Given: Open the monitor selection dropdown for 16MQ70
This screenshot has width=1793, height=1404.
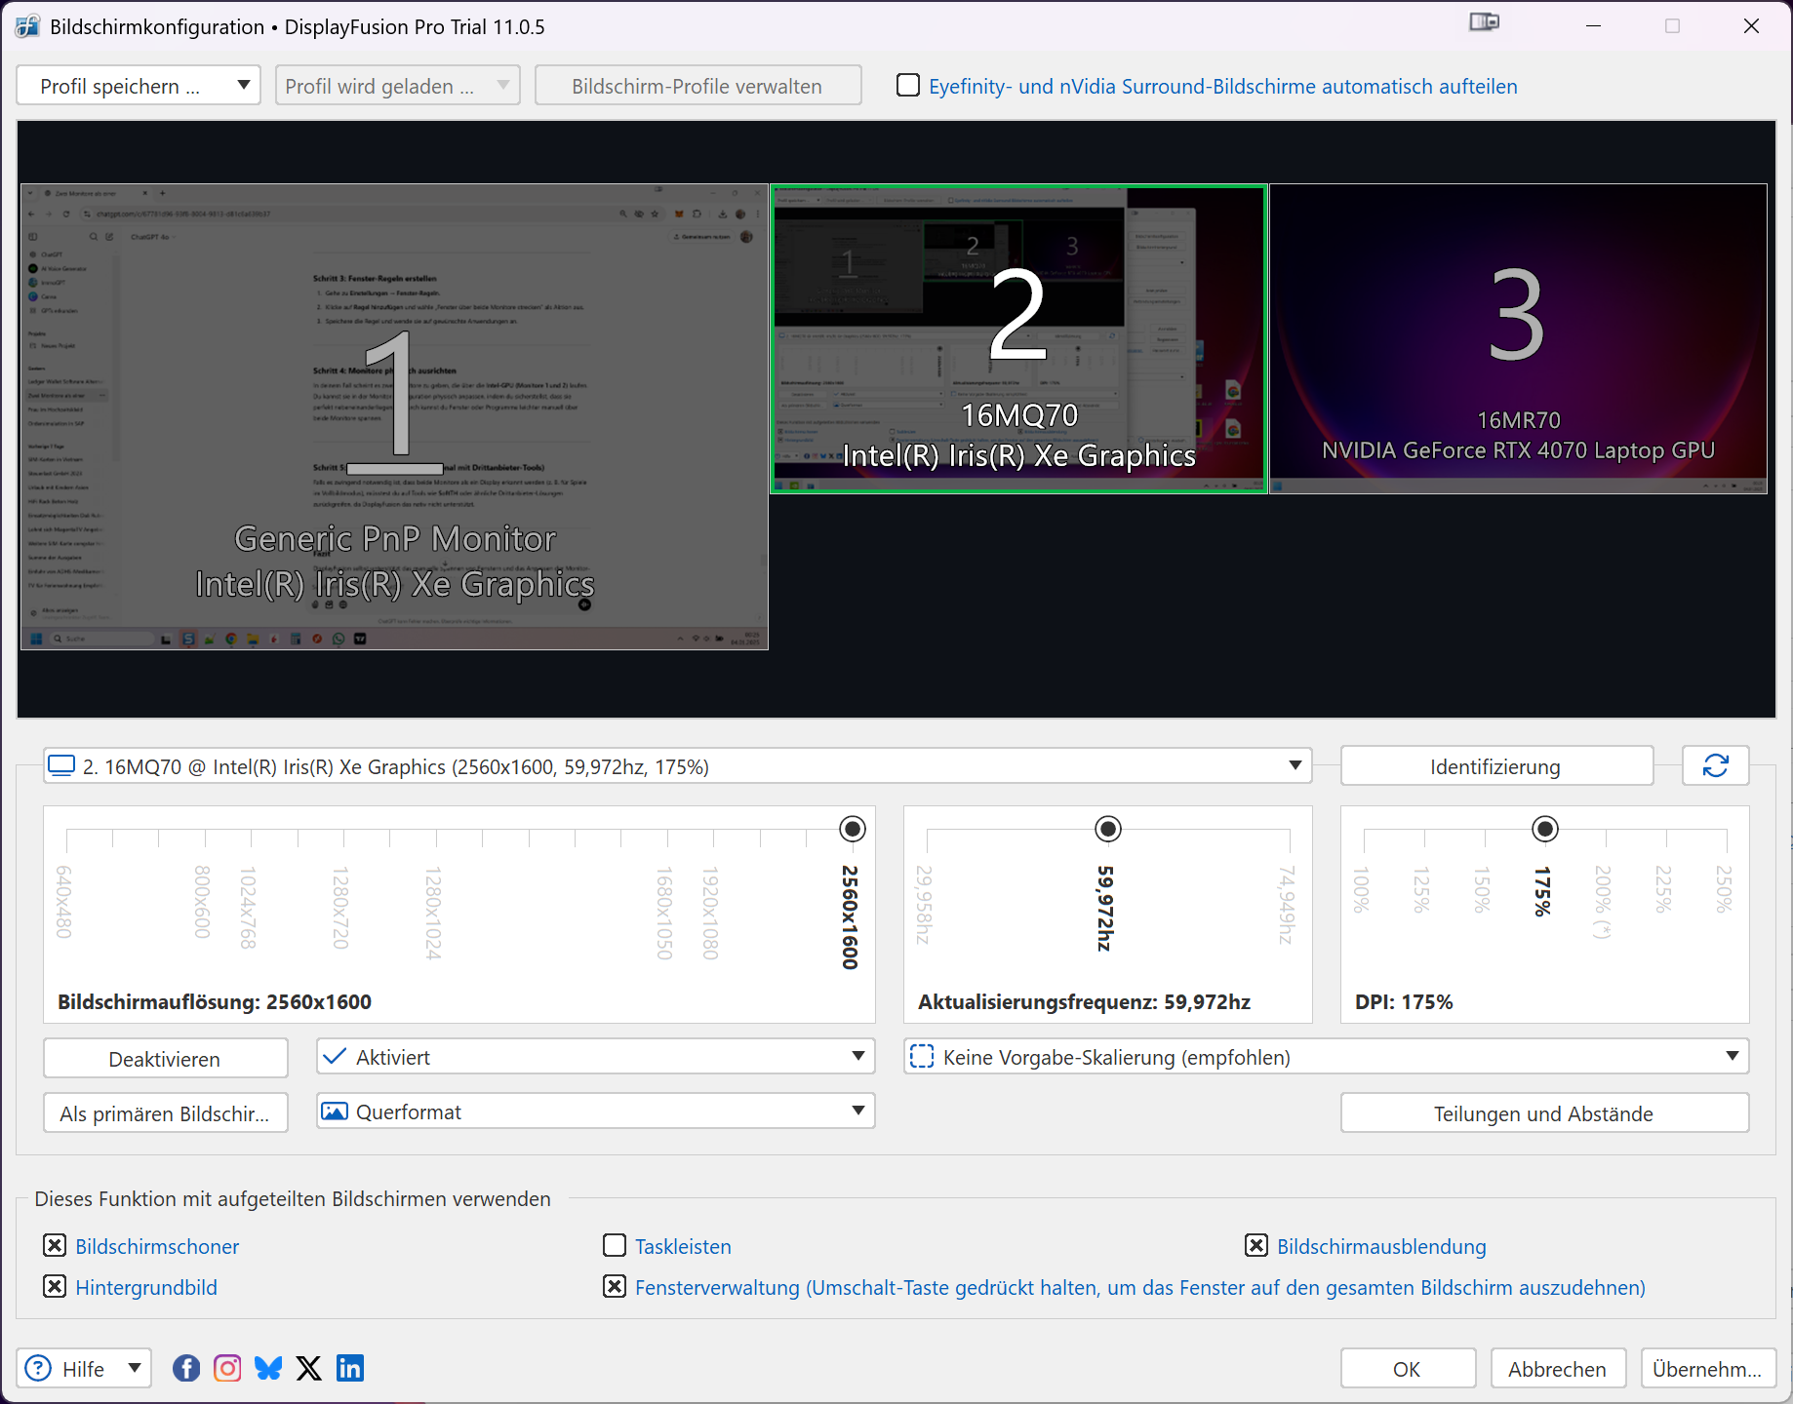Looking at the screenshot, I should [677, 766].
